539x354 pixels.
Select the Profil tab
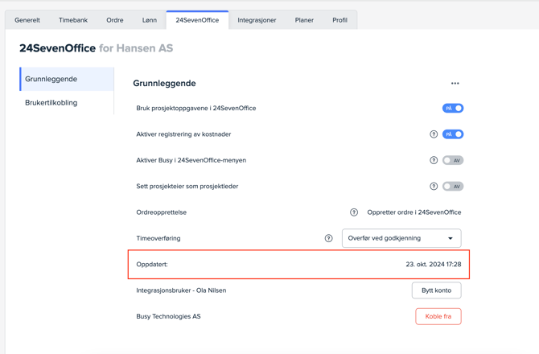tap(339, 20)
